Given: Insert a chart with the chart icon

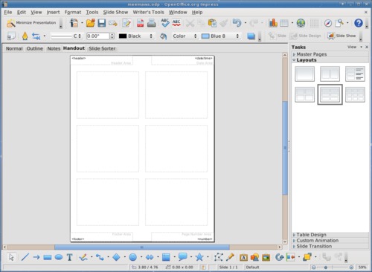Looking at the screenshot, I should tap(273, 23).
